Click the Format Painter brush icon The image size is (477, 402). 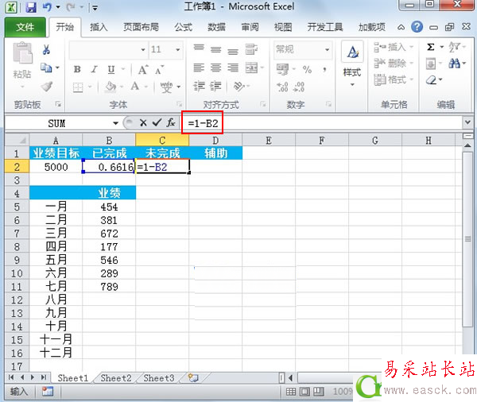tap(47, 87)
